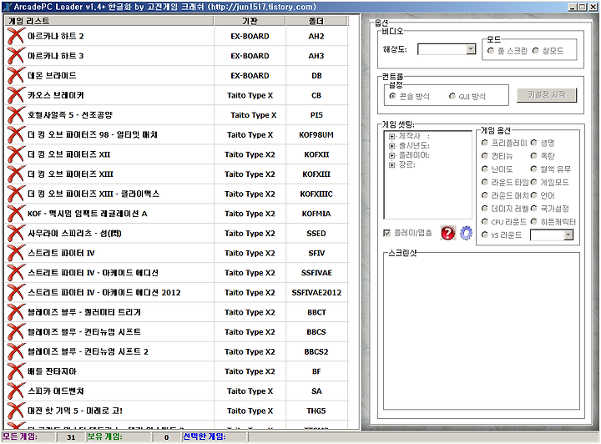Viewport: 601px width, 444px height.
Task: Select the 블레이즈 블루 - 캘러미티 트리거 entry
Action: pos(84,312)
